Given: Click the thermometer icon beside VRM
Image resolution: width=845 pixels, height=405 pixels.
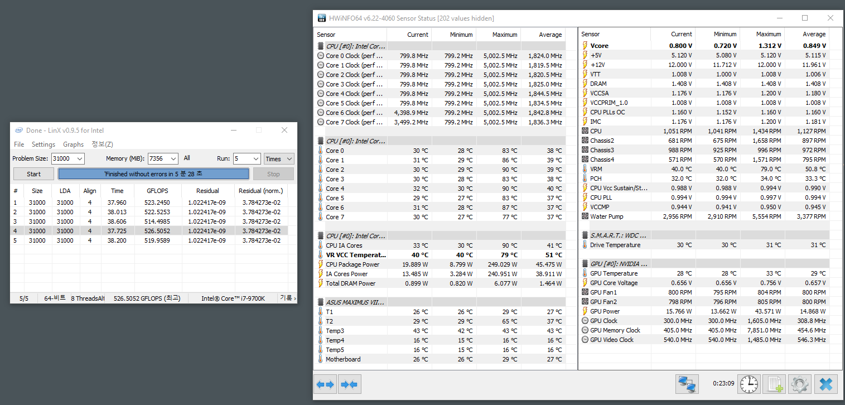Looking at the screenshot, I should 585,169.
